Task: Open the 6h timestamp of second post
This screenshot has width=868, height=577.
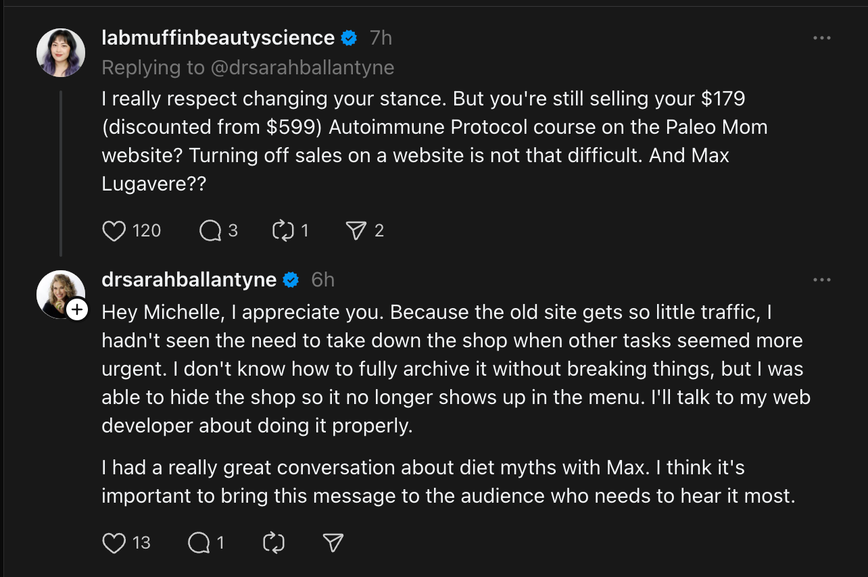Action: click(x=322, y=280)
